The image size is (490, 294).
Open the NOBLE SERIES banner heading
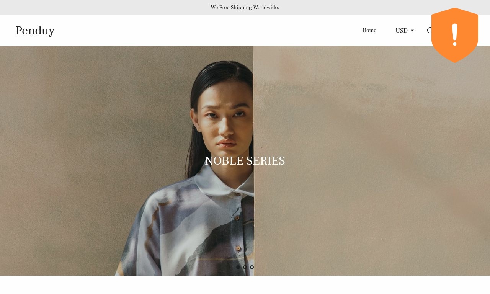(245, 161)
